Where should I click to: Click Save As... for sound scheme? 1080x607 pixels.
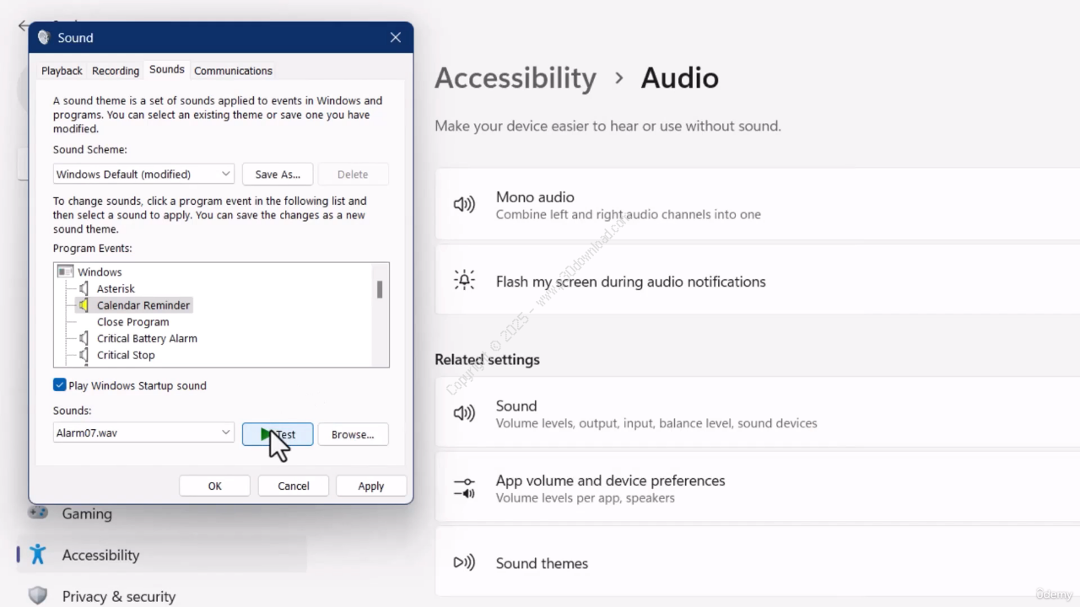click(278, 174)
